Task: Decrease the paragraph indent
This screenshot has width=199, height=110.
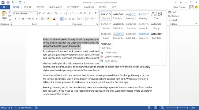Action: tap(81, 13)
